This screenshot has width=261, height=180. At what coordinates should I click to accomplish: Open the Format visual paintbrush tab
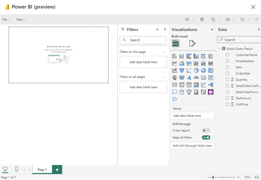[x=192, y=43]
